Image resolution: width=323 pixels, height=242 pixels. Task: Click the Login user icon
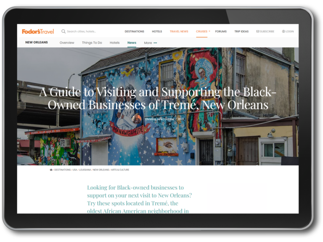(283, 32)
